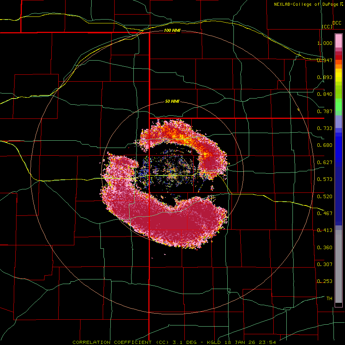Click the 0.360 legend value
The image size is (345, 345).
[x=325, y=248]
